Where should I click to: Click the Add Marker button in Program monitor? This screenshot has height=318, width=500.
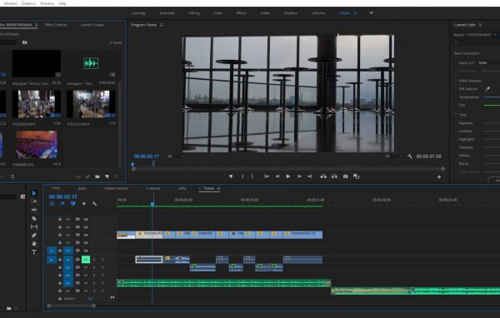click(231, 176)
